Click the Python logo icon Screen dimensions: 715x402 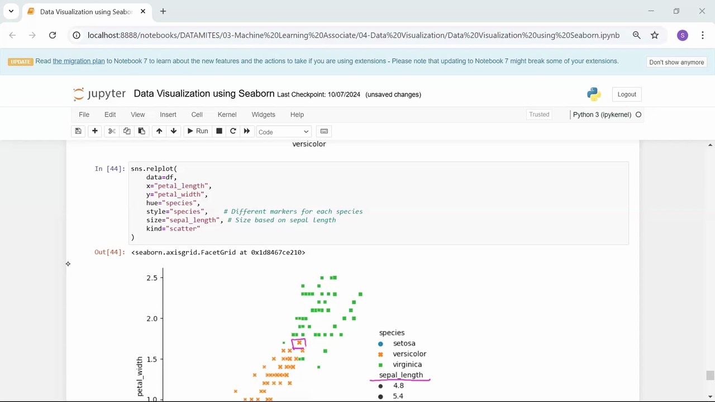[x=594, y=94]
